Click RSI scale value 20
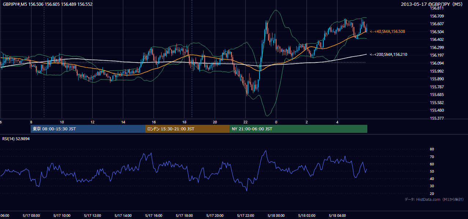The height and width of the screenshot is (219, 468). pyautogui.click(x=432, y=193)
